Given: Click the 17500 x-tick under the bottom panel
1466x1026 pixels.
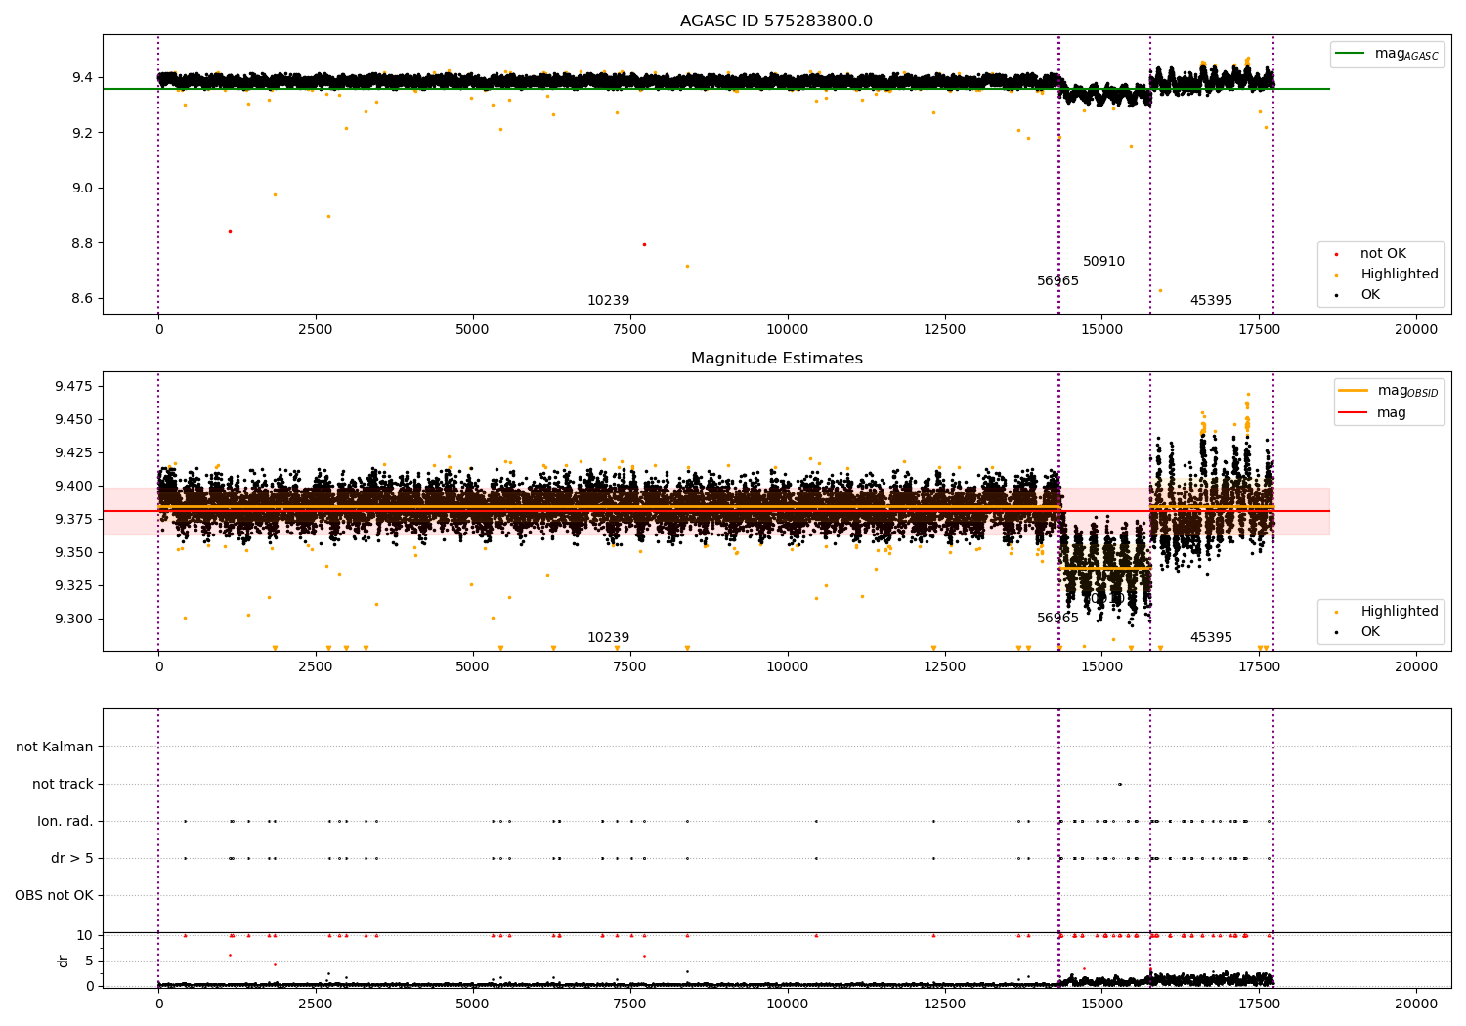Looking at the screenshot, I should coord(1259,1003).
